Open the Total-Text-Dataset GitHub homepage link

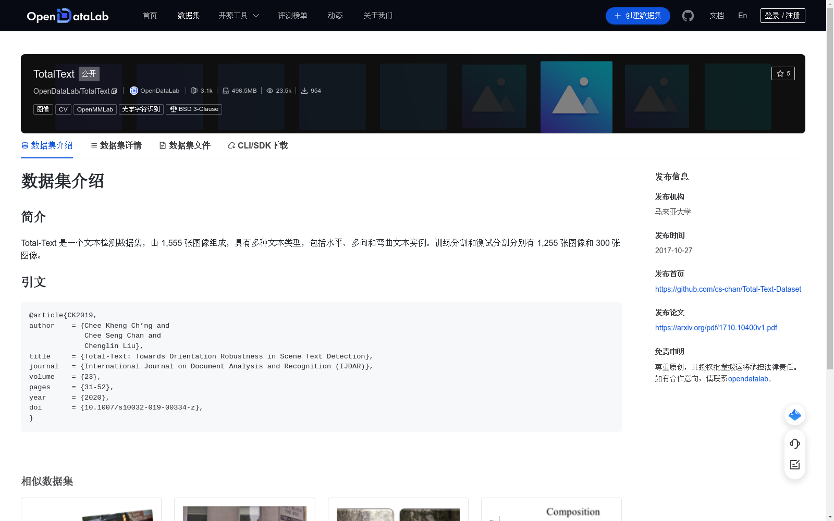(728, 289)
